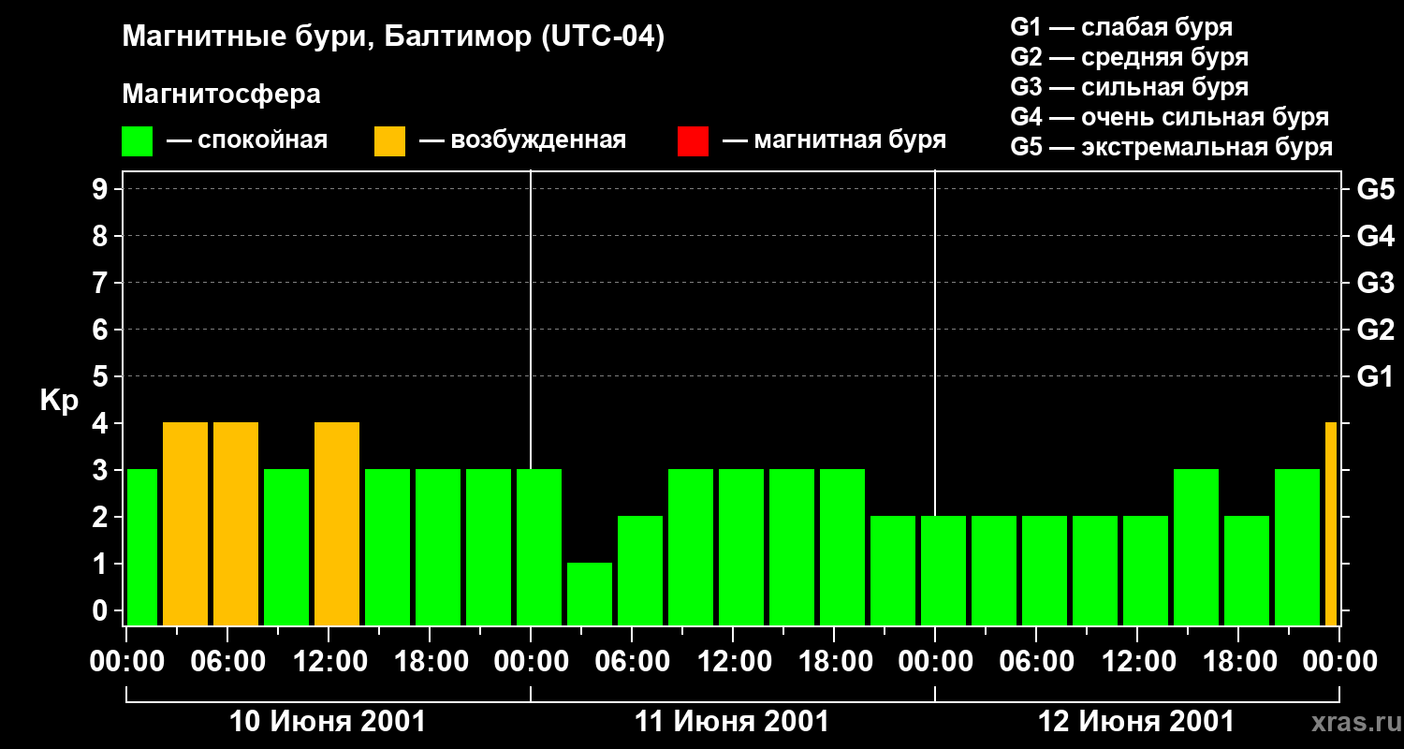Click the 10 June 00:00–03:00 green bar

[x=141, y=548]
